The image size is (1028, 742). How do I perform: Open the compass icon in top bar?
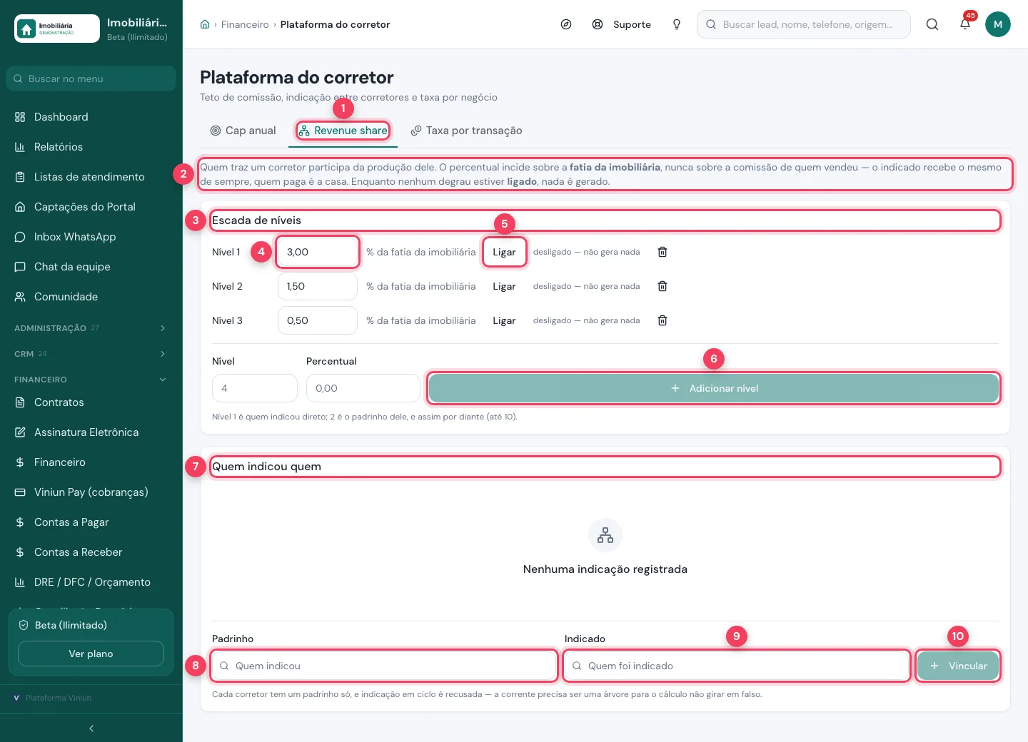pos(566,24)
